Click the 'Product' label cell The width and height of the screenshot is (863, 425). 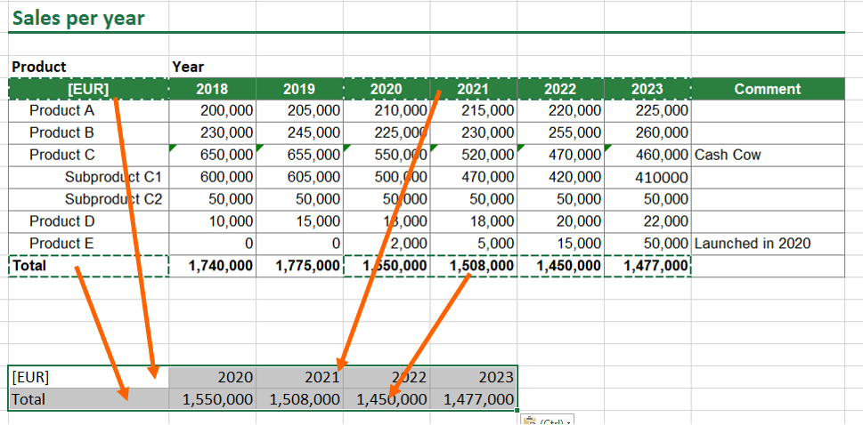point(39,67)
